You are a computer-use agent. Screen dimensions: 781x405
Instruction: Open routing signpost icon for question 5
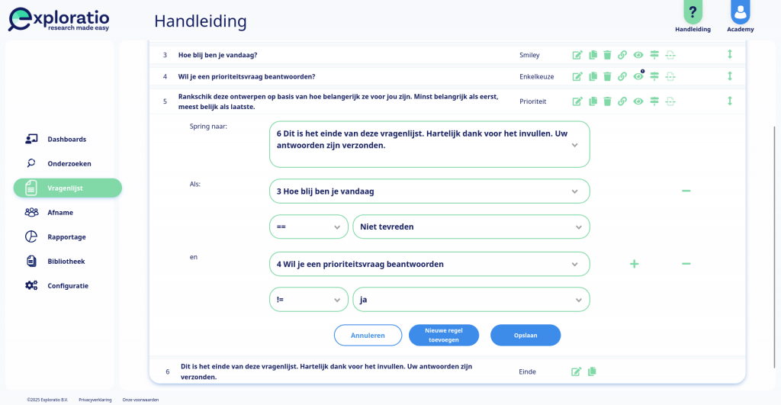tap(654, 101)
